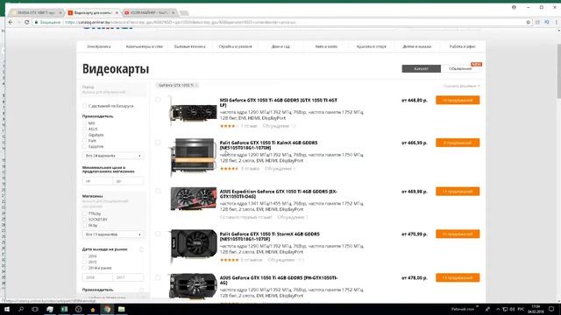This screenshot has height=315, width=561.
Task: Check the Gigabyte manufacturer filter
Action: coord(85,135)
